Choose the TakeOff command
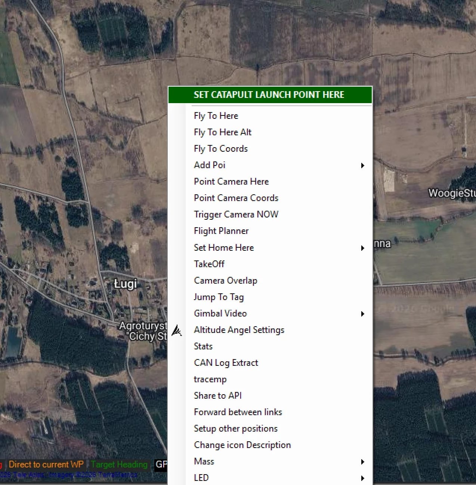The height and width of the screenshot is (485, 476). click(270, 264)
